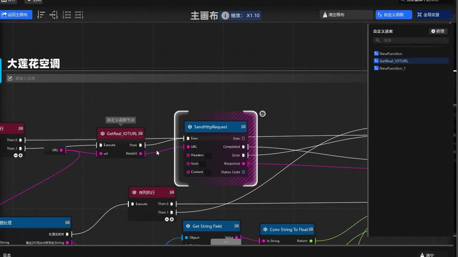This screenshot has width=458, height=257.
Task: Toggle the flag on the SendHttpRequest node header
Action: coord(243,127)
